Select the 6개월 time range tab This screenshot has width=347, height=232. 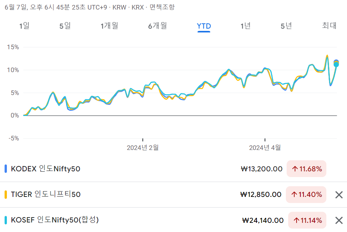coord(157,26)
